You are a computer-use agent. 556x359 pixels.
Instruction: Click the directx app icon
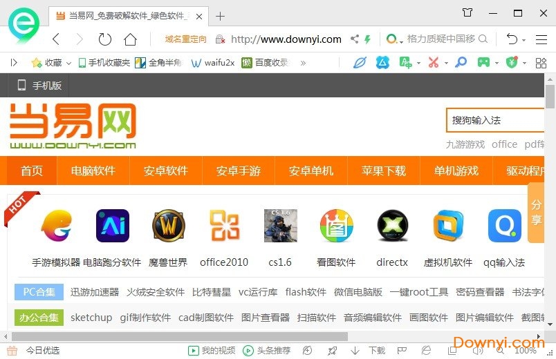pyautogui.click(x=392, y=226)
